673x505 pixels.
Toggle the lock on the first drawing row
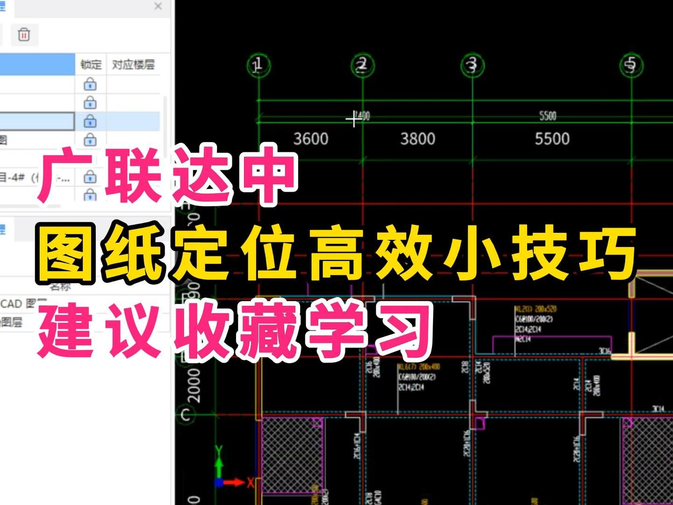click(90, 85)
